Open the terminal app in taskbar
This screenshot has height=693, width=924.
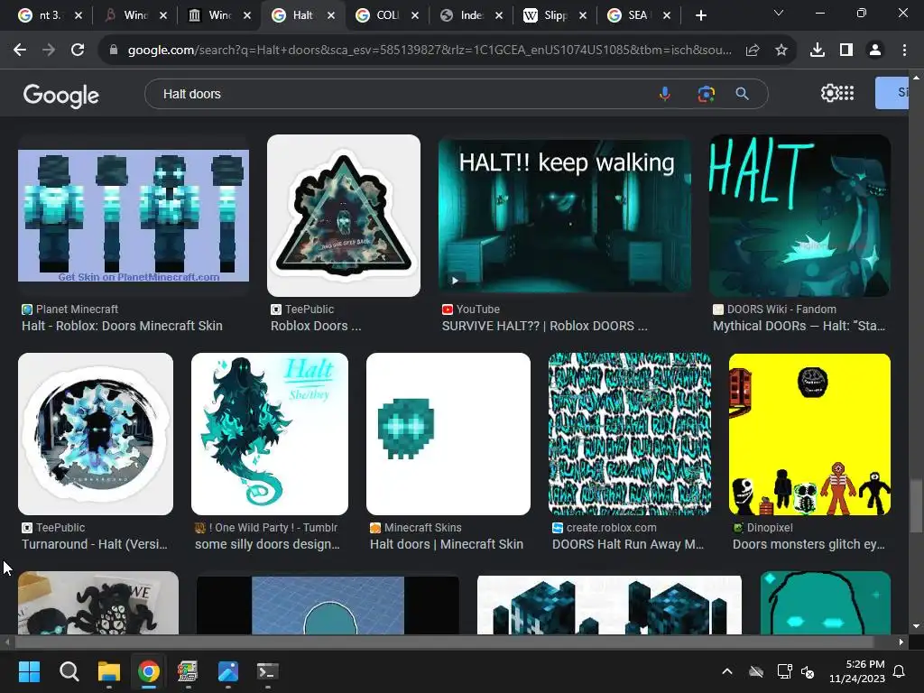click(267, 671)
